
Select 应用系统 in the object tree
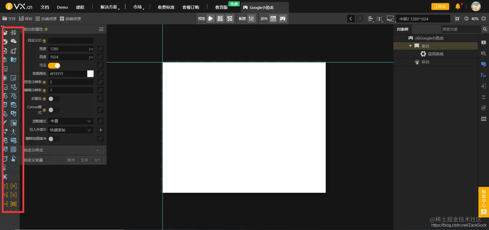(x=435, y=54)
